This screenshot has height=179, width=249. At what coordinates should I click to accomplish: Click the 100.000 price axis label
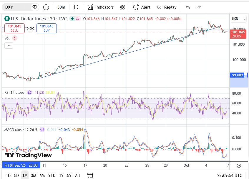pyautogui.click(x=239, y=60)
